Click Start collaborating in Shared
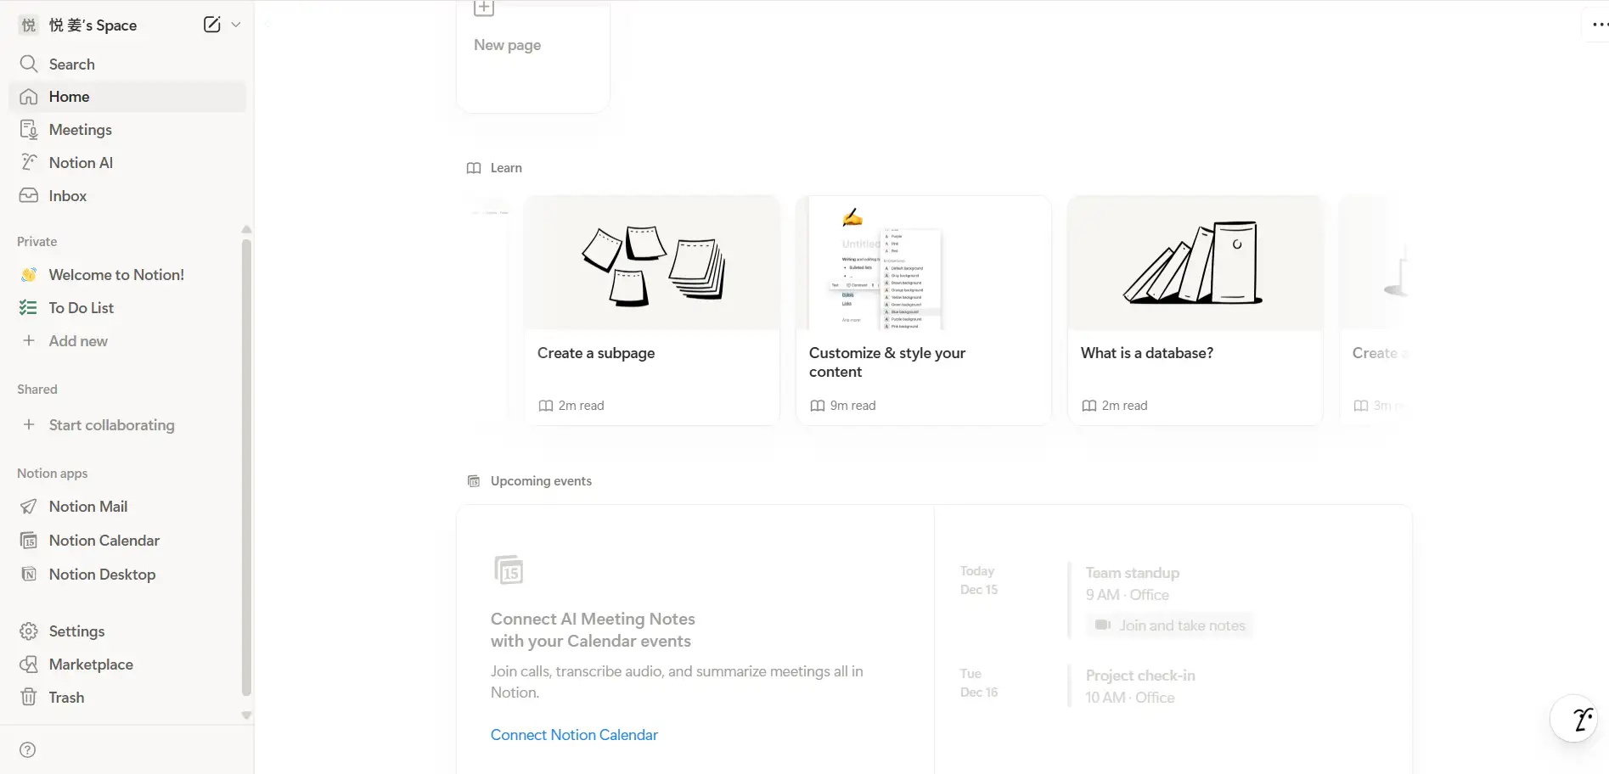The height and width of the screenshot is (774, 1609). pos(111,425)
